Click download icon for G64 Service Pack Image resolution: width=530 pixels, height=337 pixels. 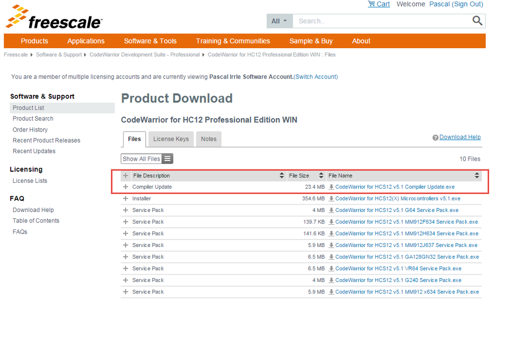tap(331, 210)
